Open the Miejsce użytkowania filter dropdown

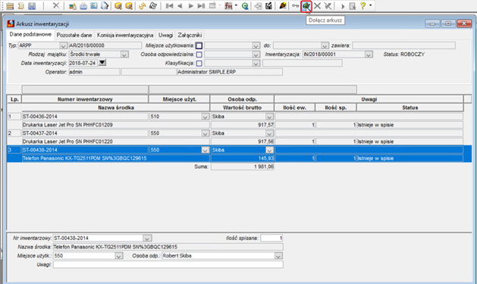click(256, 46)
